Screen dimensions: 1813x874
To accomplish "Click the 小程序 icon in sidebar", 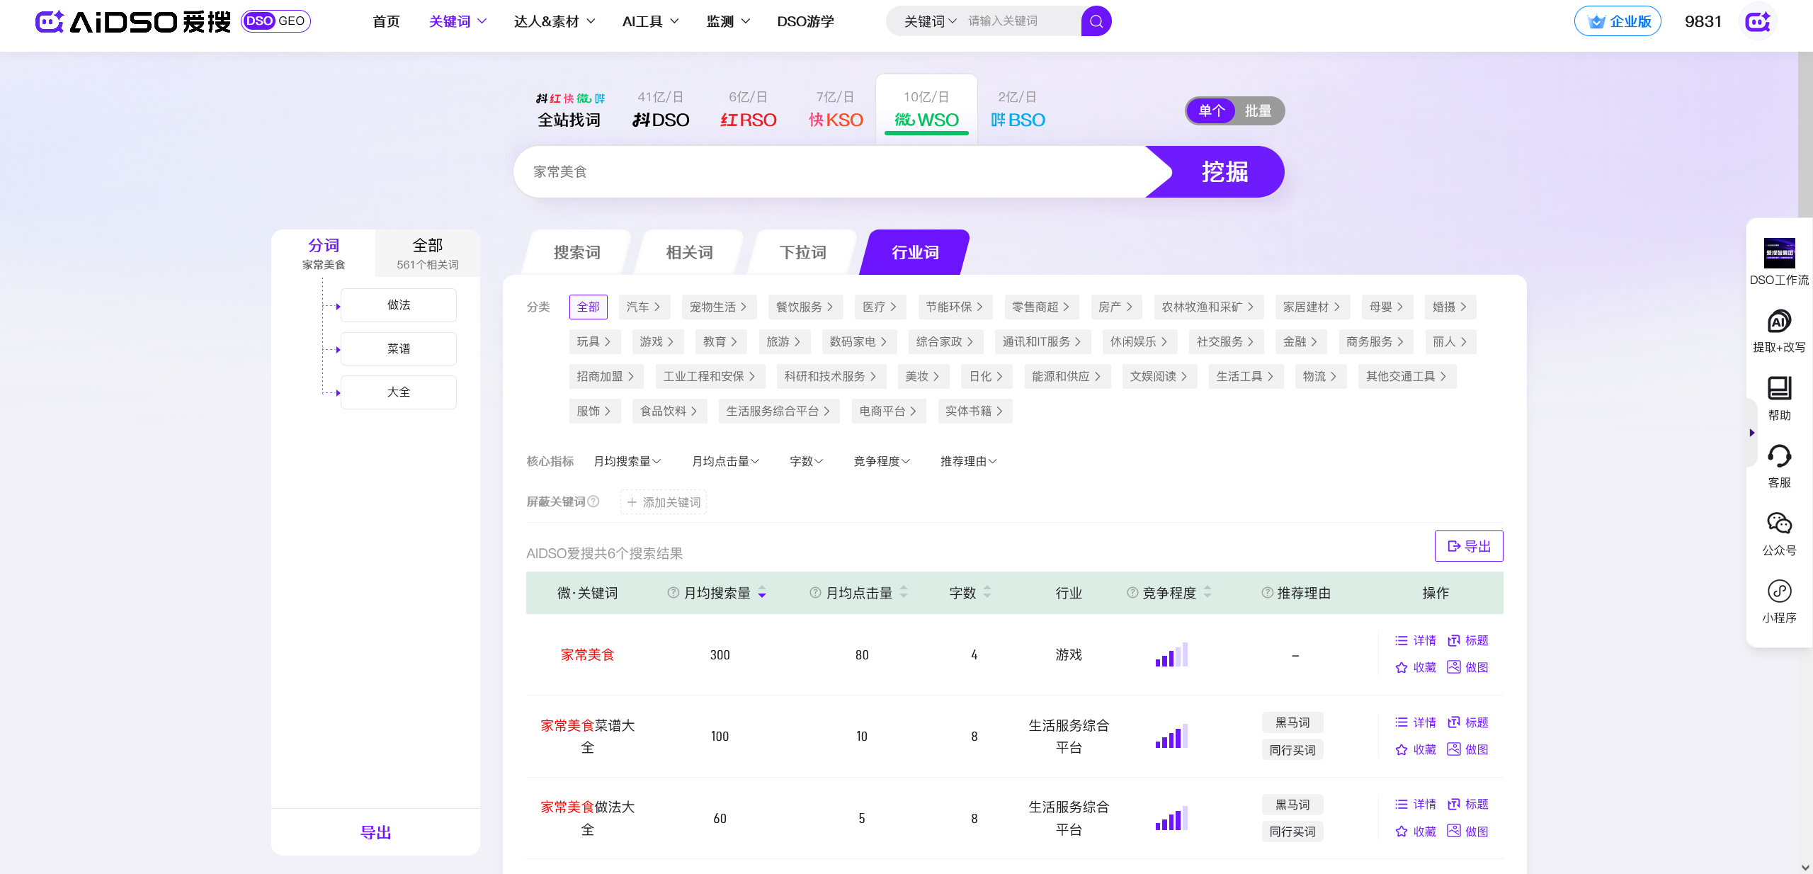I will pyautogui.click(x=1778, y=591).
